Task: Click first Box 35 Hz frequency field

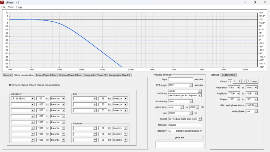Action: pos(103,98)
